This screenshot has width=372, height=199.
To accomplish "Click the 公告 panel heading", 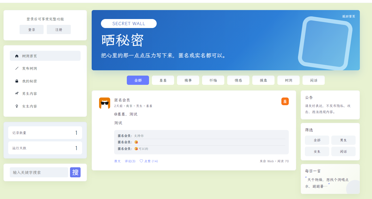I will (309, 98).
